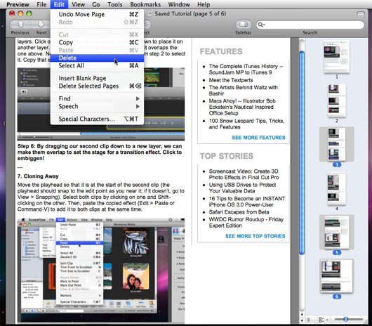
Task: Click the document proxy icon in title
Action: point(150,14)
